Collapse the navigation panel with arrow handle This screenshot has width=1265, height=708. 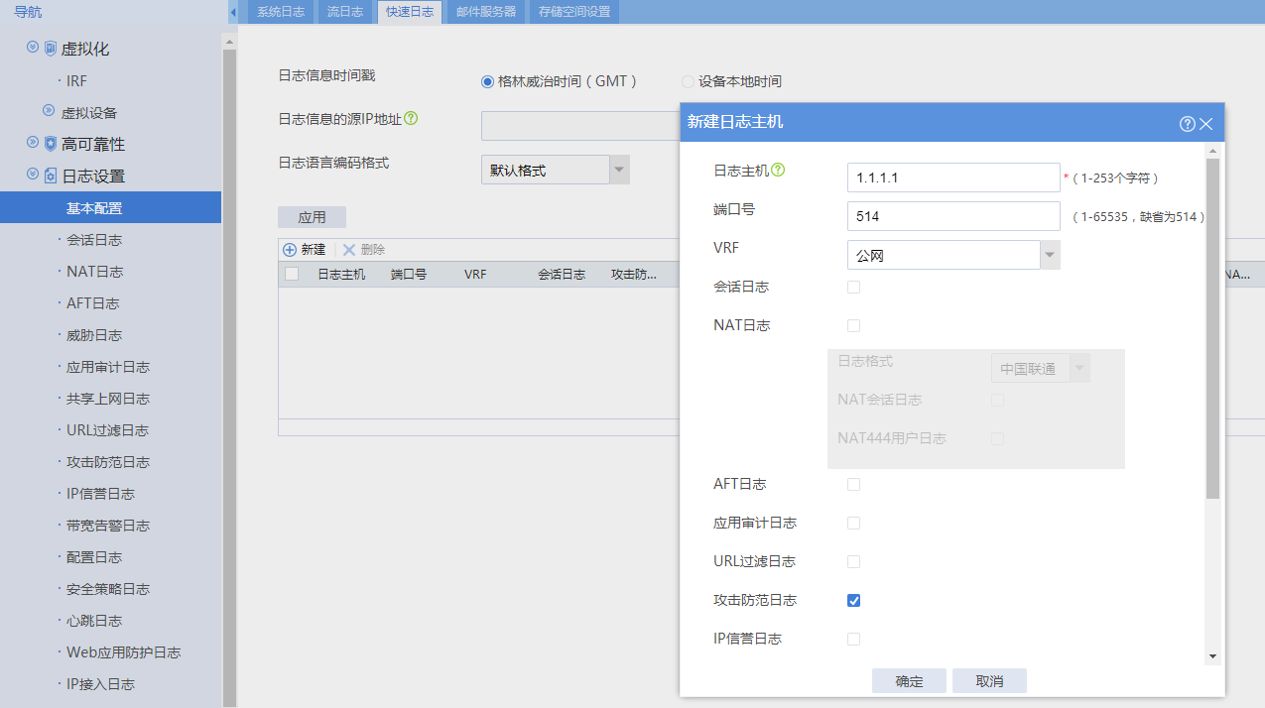coord(233,12)
